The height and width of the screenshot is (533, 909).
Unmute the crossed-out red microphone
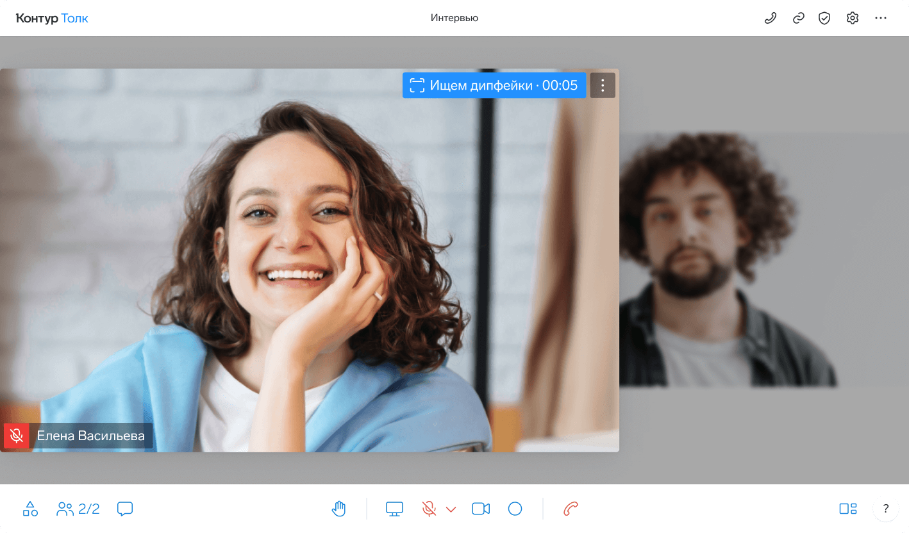pyautogui.click(x=429, y=509)
